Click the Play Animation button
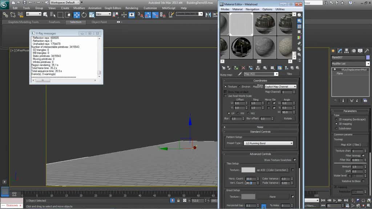 pos(335,200)
